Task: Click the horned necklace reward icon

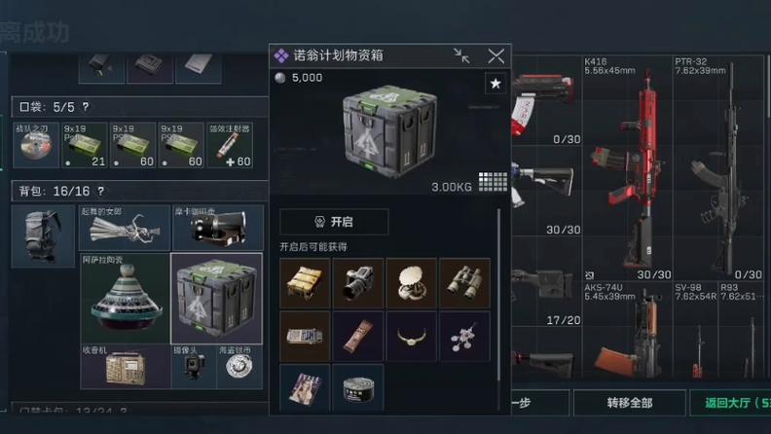Action: coord(412,336)
